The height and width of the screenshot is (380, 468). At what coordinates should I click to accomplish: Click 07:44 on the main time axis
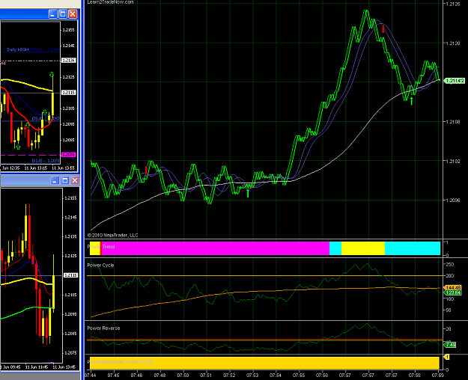click(90, 375)
